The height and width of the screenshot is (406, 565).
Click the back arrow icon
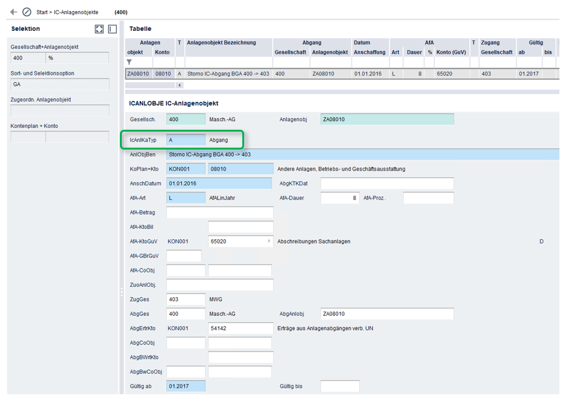pos(14,12)
